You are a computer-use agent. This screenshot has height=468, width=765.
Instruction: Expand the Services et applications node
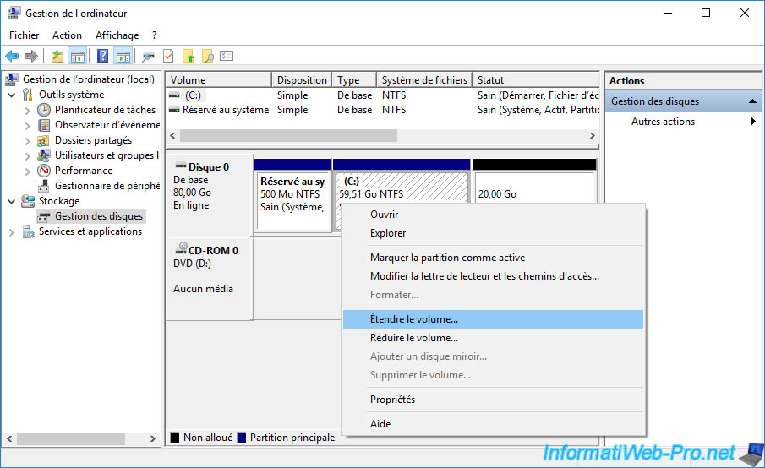click(x=12, y=231)
